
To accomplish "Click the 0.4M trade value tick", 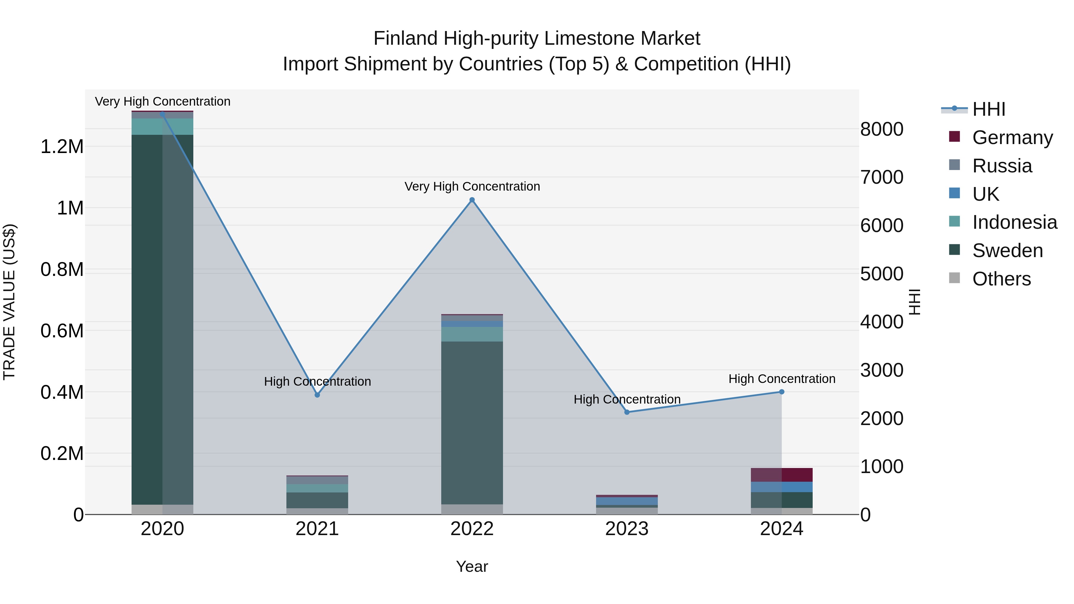I will [x=62, y=392].
